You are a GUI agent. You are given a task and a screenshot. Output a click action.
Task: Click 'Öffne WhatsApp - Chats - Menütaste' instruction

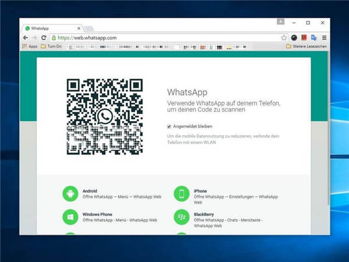pos(228,223)
